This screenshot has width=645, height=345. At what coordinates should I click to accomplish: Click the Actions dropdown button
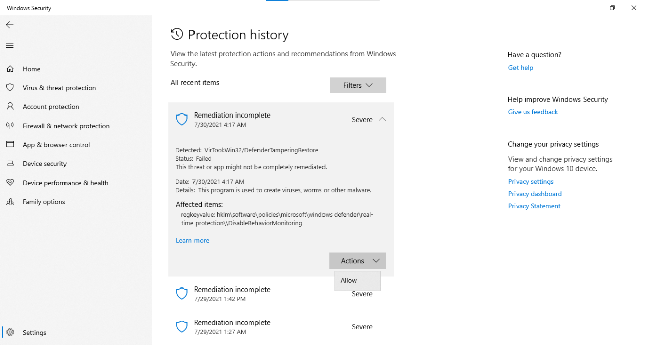tap(357, 261)
